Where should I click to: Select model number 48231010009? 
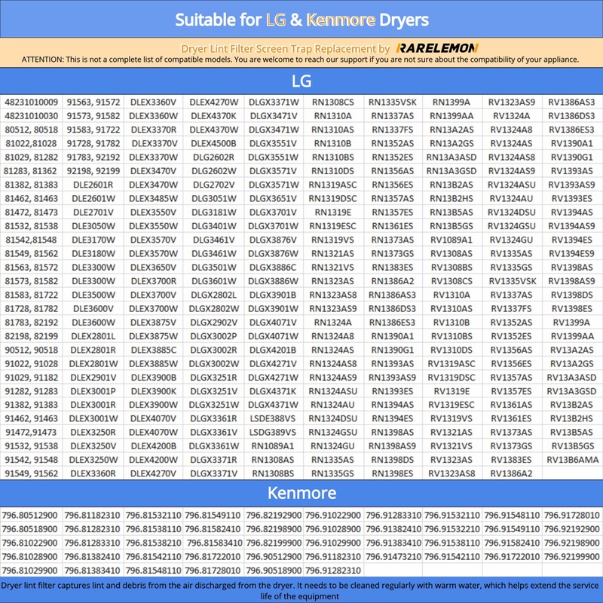31,103
